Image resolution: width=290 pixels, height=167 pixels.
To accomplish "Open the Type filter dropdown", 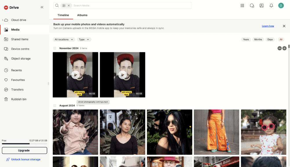I will tap(84, 39).
